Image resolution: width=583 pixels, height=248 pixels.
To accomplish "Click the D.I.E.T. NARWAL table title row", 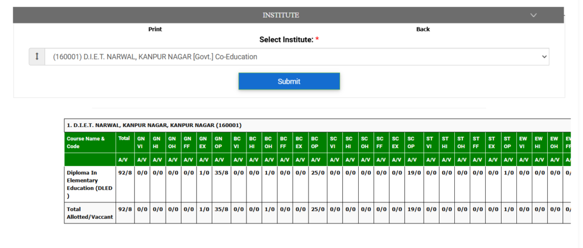I will click(x=154, y=125).
